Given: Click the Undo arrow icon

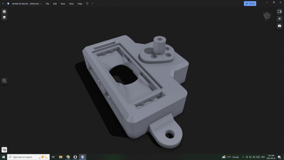Looking at the screenshot, I should (87, 4).
